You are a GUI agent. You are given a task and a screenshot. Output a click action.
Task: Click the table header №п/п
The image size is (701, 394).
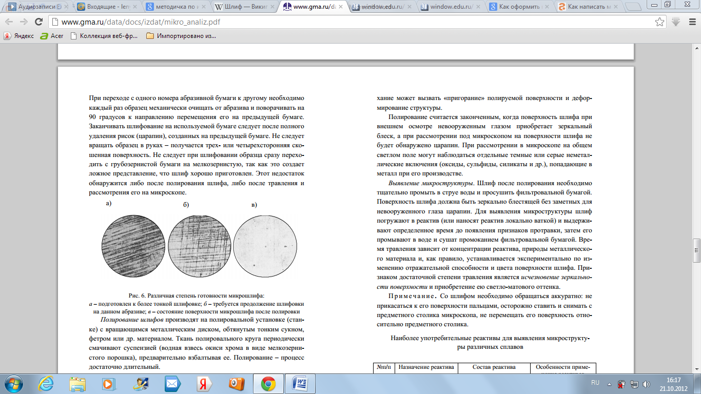[384, 367]
